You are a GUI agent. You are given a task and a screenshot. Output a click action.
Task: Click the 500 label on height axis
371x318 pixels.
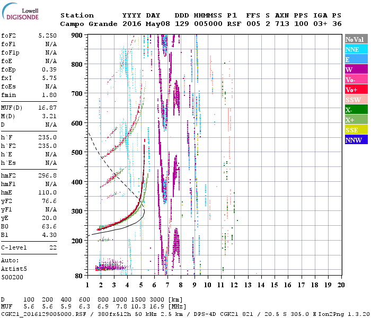pyautogui.click(x=77, y=153)
